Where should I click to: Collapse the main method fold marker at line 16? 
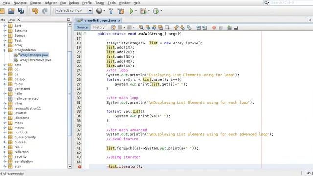85,34
